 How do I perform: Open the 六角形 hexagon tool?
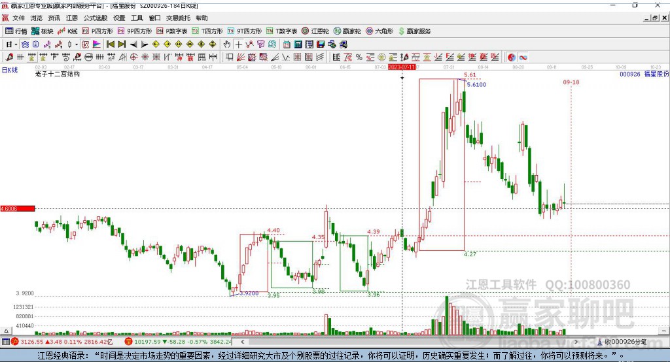point(379,31)
